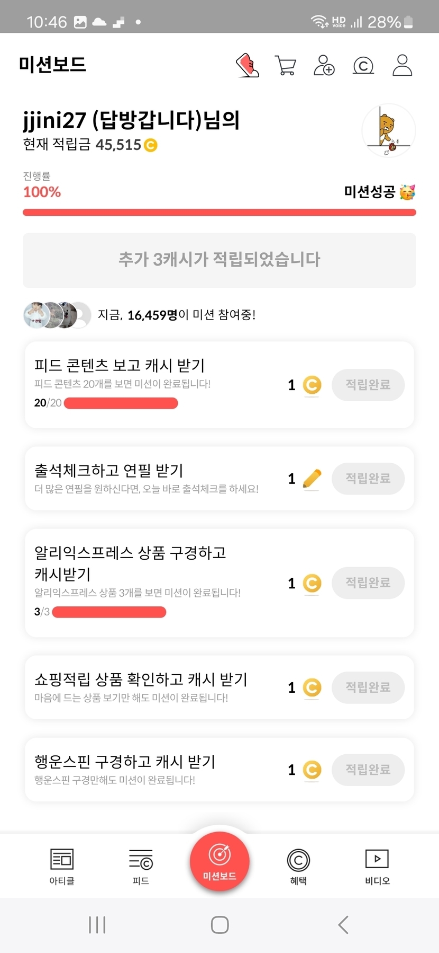The height and width of the screenshot is (953, 439).
Task: Tap the 추가 3캐시가 적립되었습니다 banner
Action: pyautogui.click(x=219, y=260)
